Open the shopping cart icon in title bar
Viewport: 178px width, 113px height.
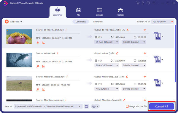(x=138, y=3)
